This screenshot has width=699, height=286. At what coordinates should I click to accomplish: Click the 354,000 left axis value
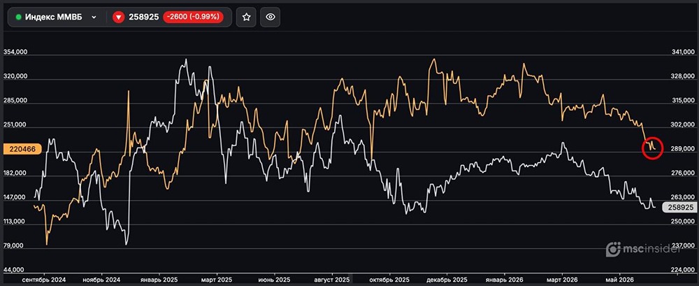click(15, 52)
